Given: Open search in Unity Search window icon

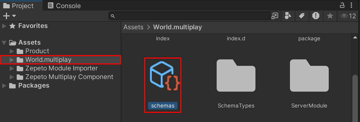Looking at the screenshot, I should [x=275, y=16].
